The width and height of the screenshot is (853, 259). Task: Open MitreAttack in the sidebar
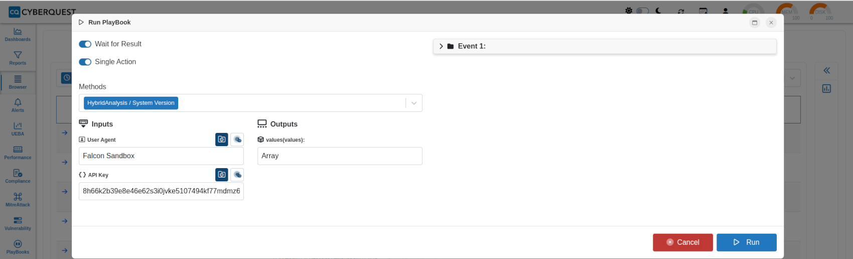pyautogui.click(x=18, y=200)
